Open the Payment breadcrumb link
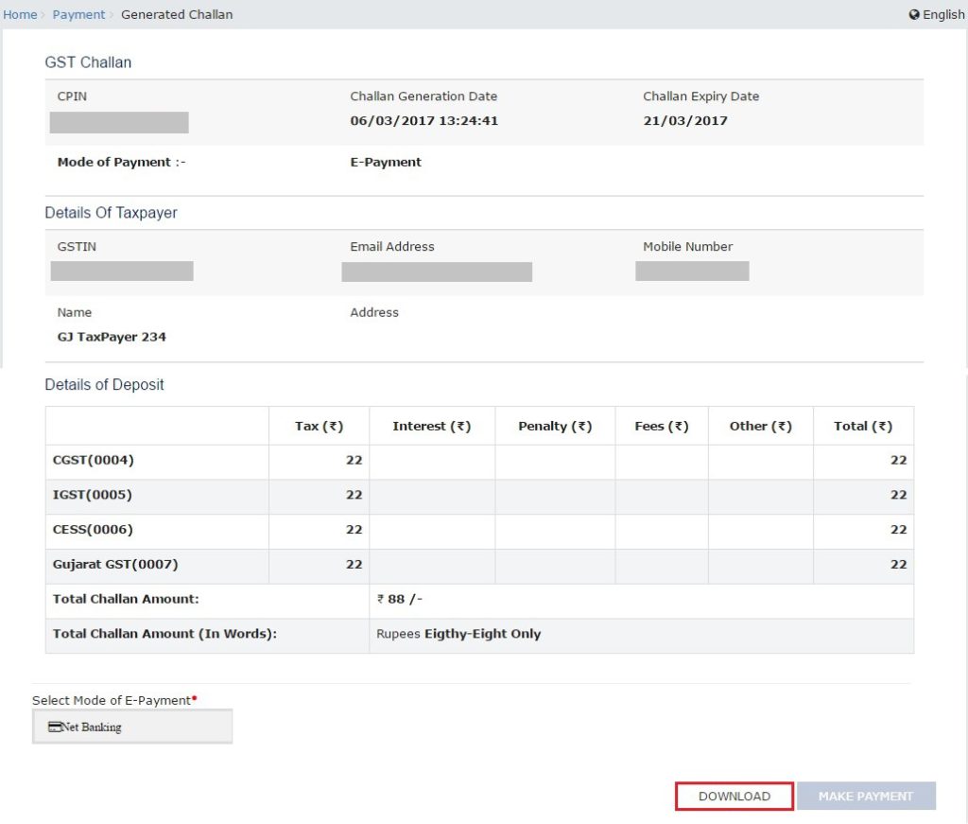The image size is (968, 824). click(78, 15)
